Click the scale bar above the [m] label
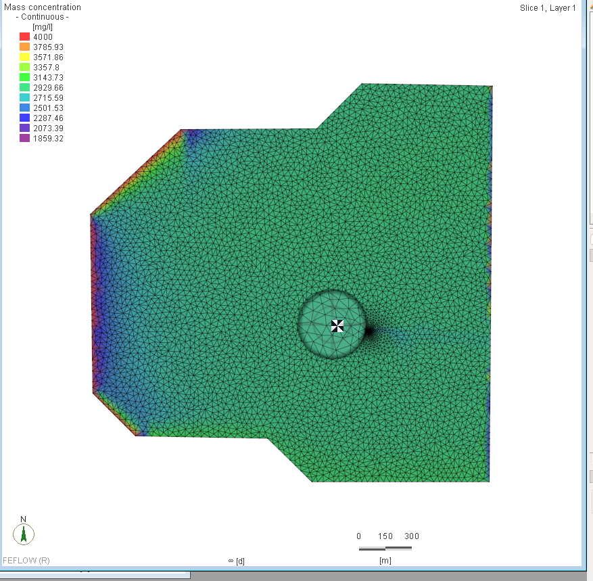Viewport: 593px width, 581px height. [385, 548]
